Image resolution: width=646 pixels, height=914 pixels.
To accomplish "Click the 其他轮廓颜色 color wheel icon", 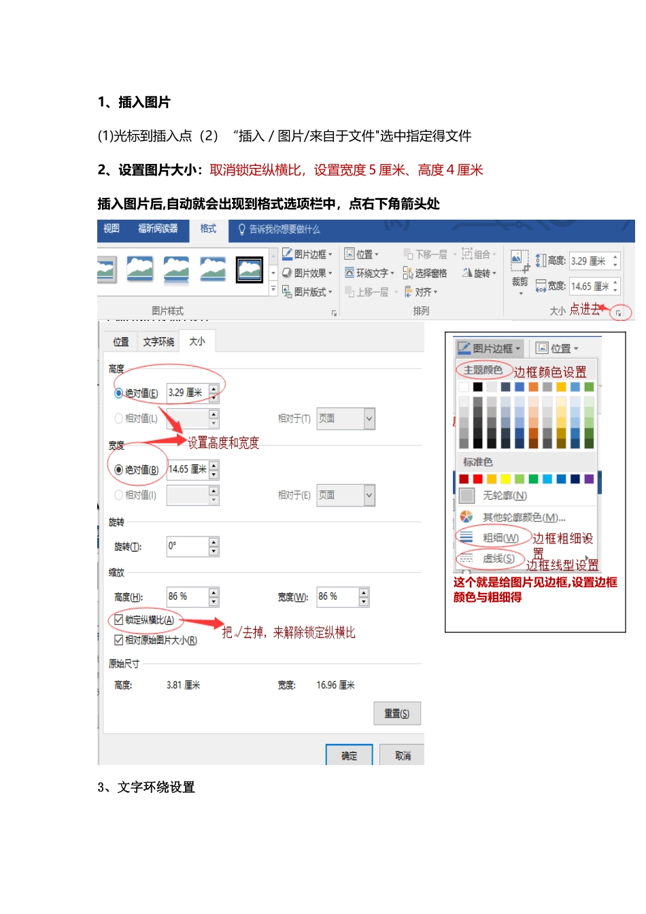I will coord(466,518).
